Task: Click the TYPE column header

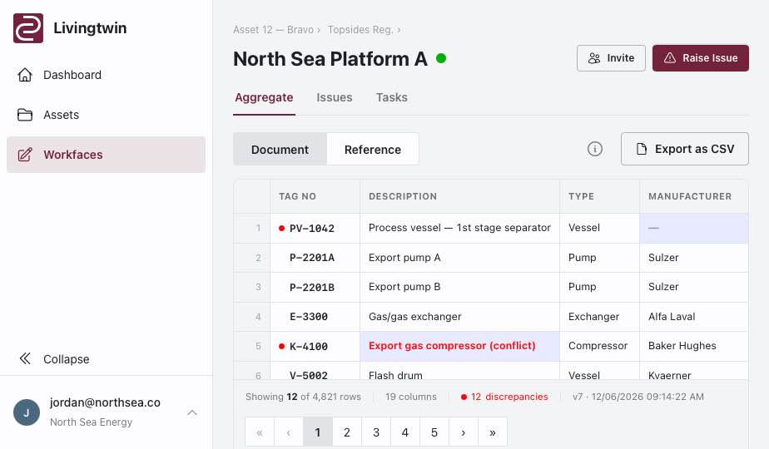Action: point(599,196)
